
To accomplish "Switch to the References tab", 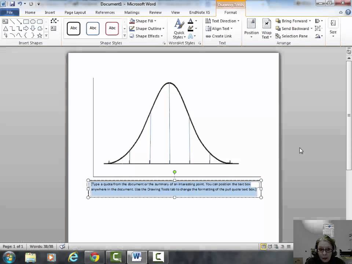I will coord(105,12).
